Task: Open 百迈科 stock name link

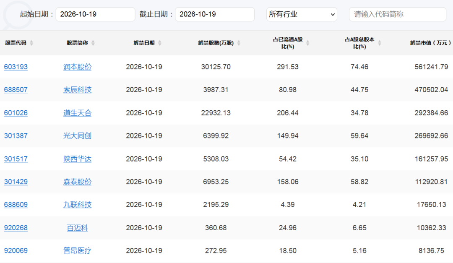Action: (78, 228)
